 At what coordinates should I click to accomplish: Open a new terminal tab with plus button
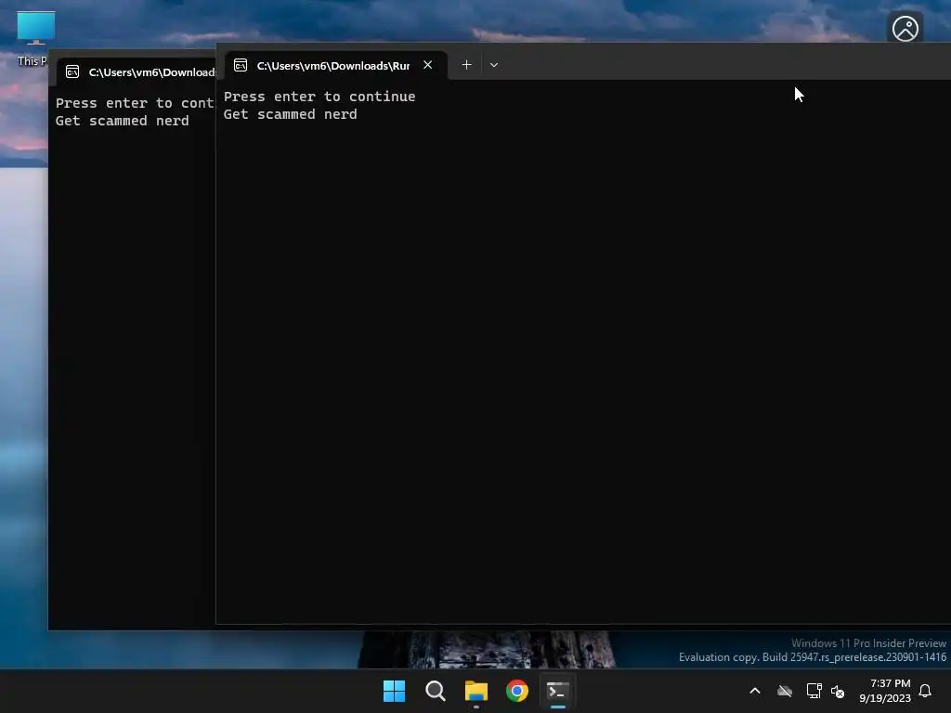pyautogui.click(x=466, y=65)
